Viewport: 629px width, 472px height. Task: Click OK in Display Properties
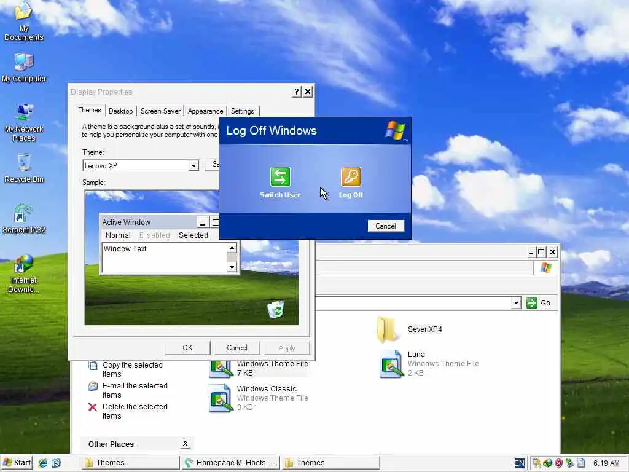click(187, 348)
